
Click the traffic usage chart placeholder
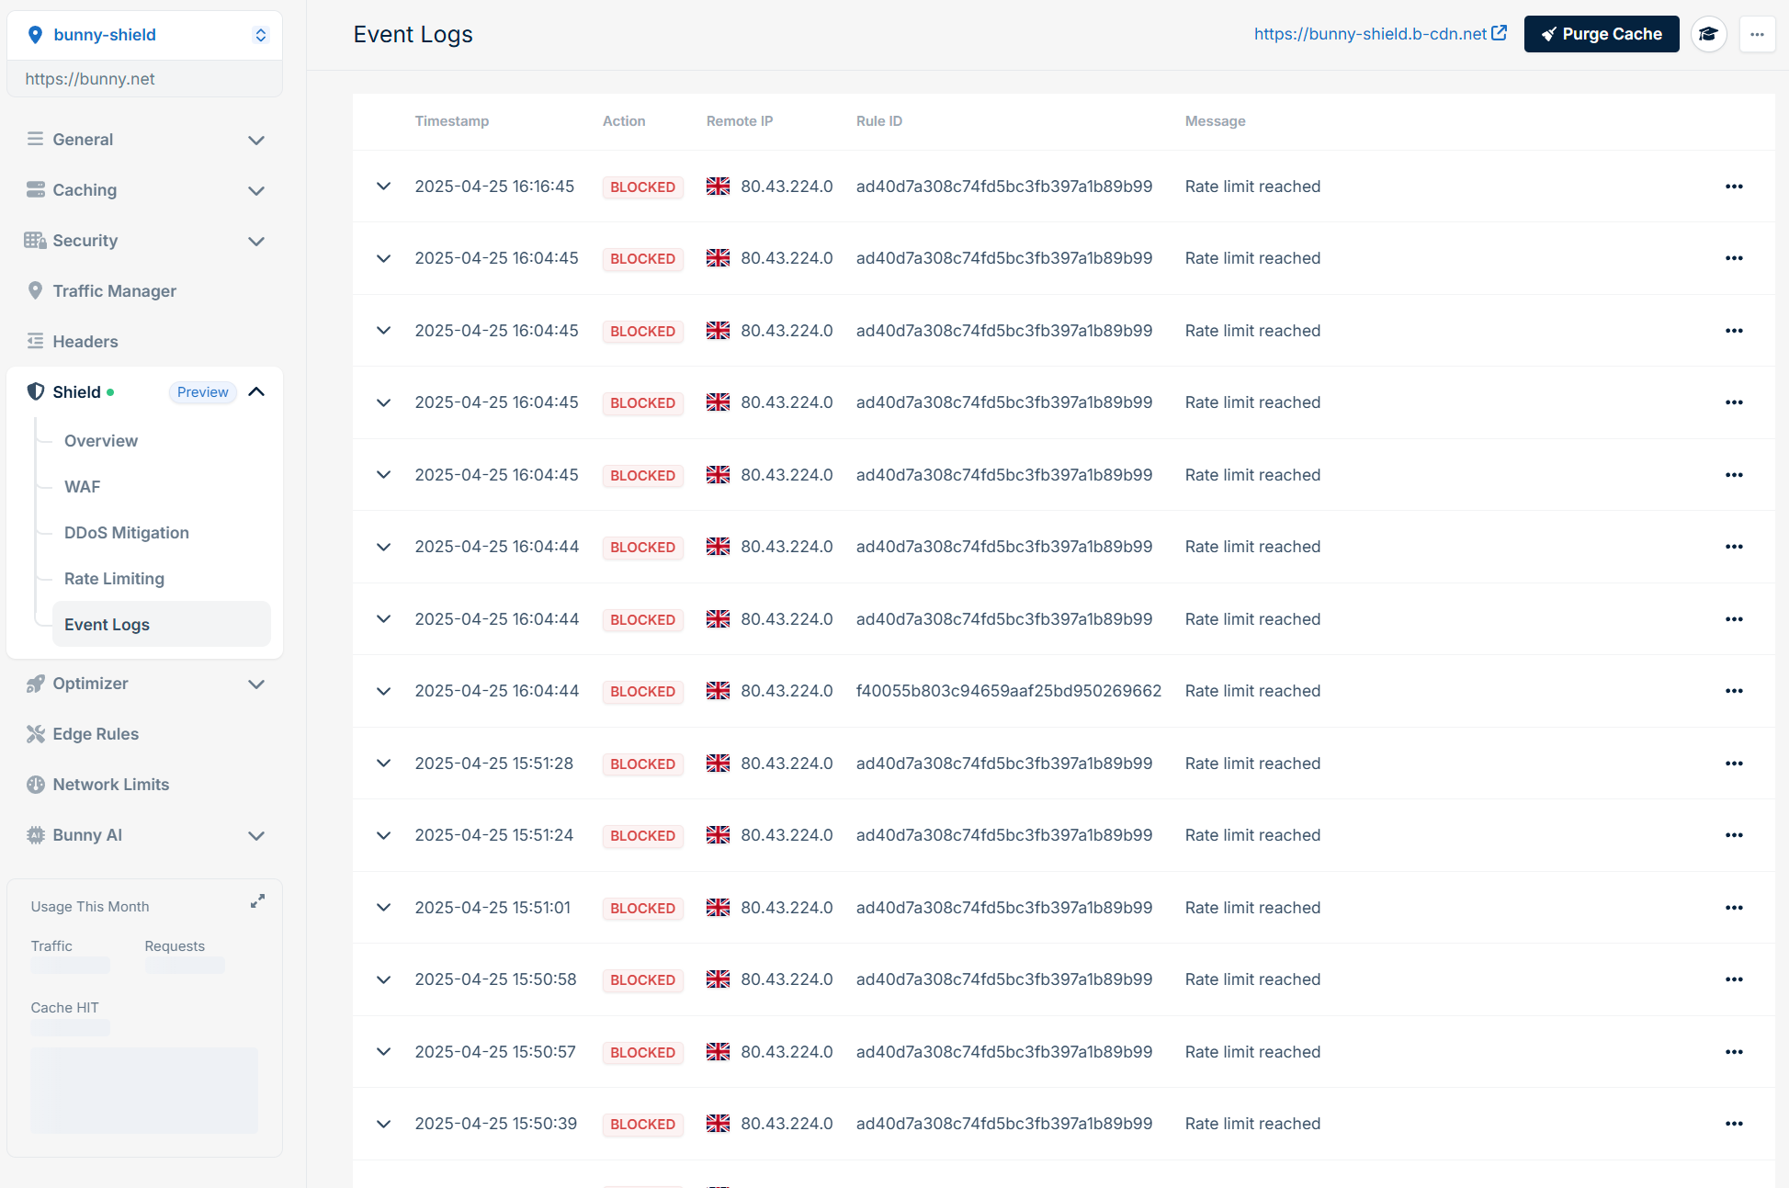tap(144, 1090)
